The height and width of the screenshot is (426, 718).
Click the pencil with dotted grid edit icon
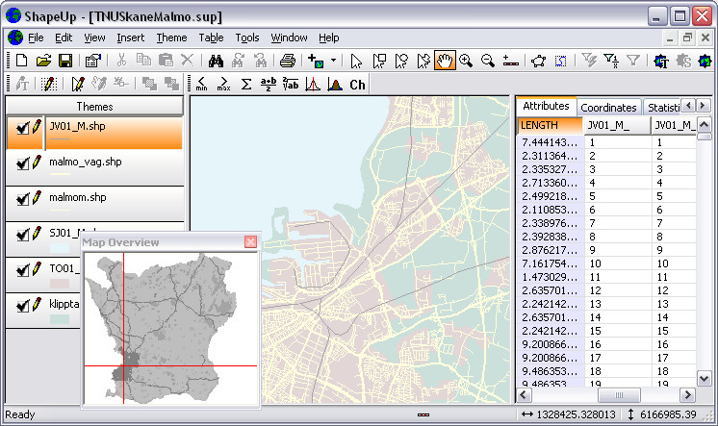point(49,84)
